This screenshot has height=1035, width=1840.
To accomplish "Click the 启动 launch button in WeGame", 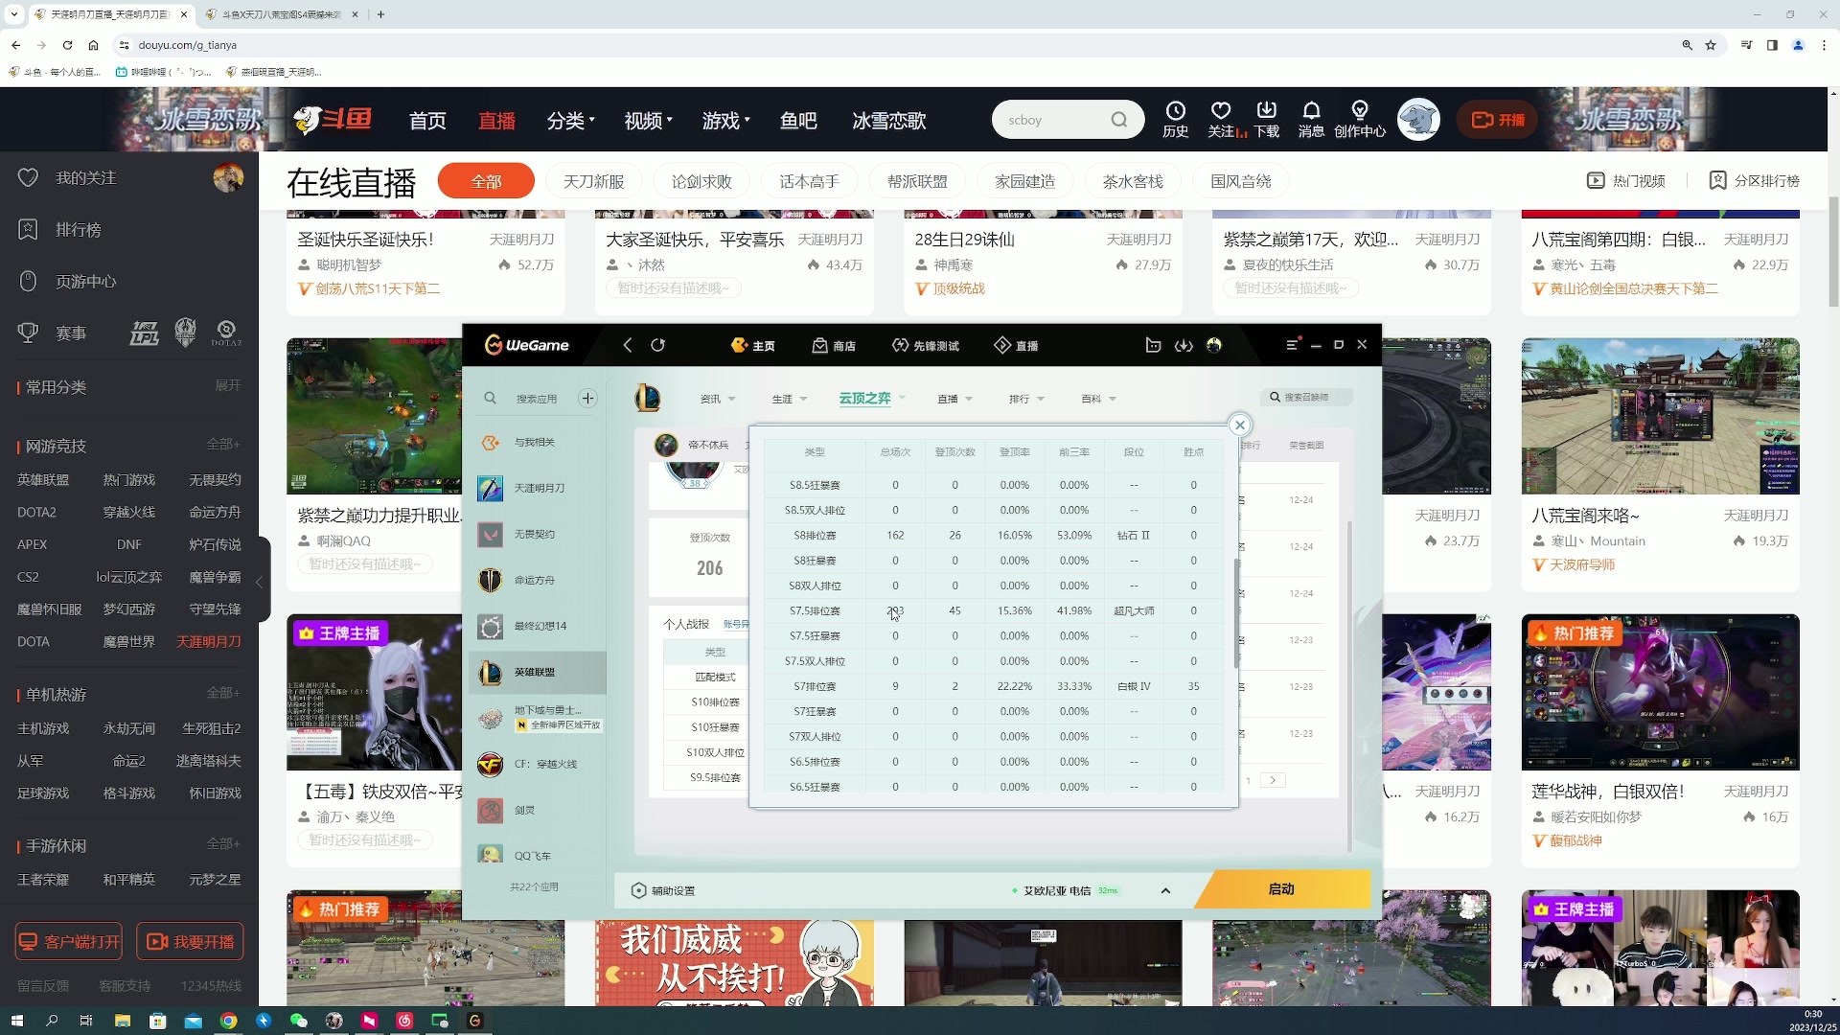I will pyautogui.click(x=1281, y=889).
